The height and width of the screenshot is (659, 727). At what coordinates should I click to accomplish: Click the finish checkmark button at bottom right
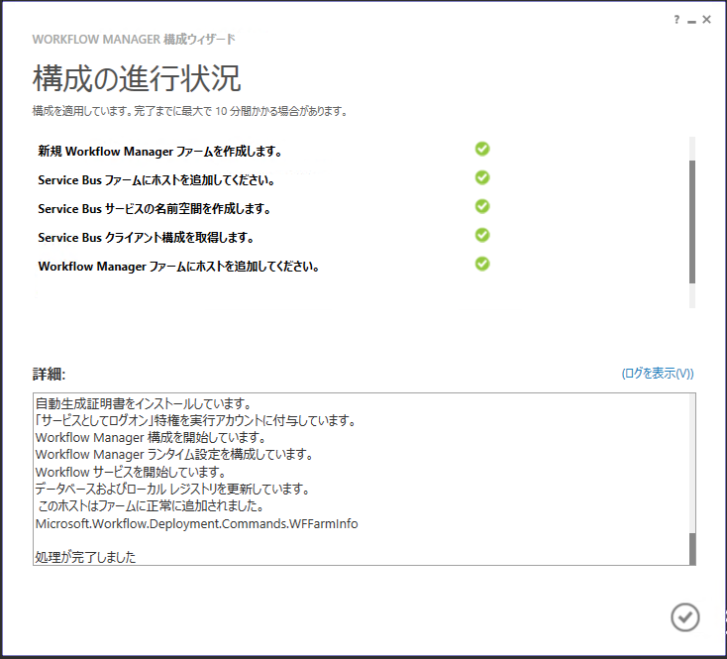(x=684, y=617)
